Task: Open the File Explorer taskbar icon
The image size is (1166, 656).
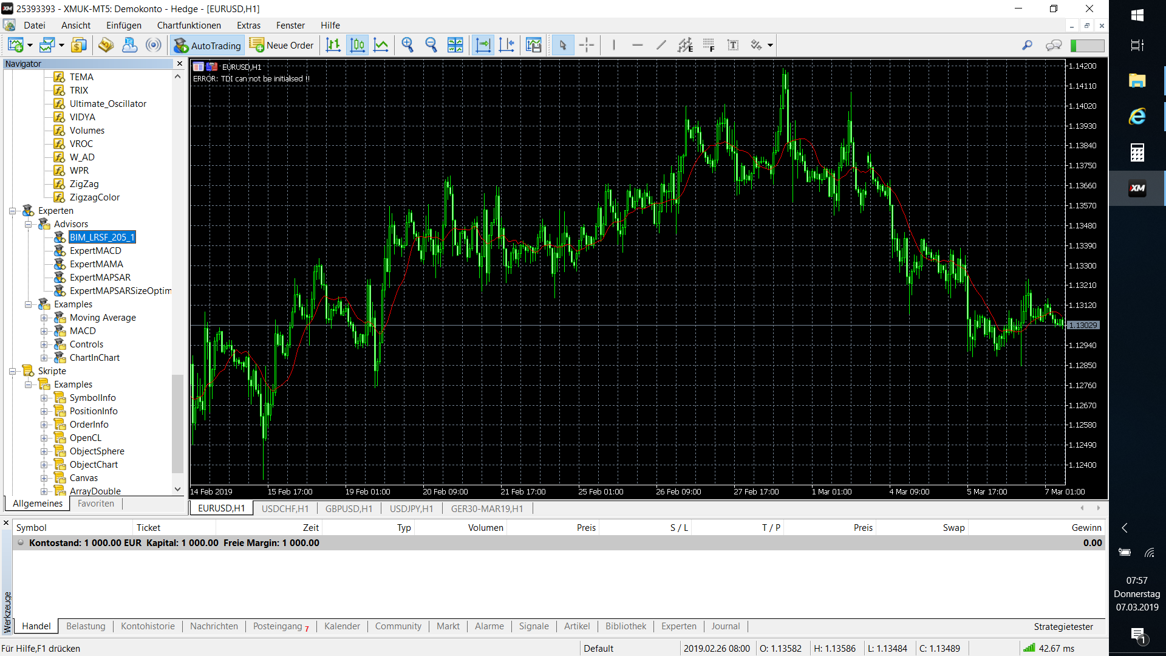Action: pos(1137,80)
